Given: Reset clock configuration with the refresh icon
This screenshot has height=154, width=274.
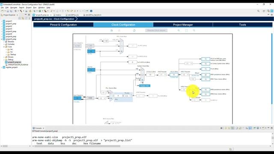Looking at the screenshot, I should click(x=134, y=30).
